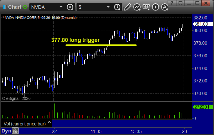This screenshot has width=214, height=135.
Task: Minimize the chart window
Action: pos(189,3)
